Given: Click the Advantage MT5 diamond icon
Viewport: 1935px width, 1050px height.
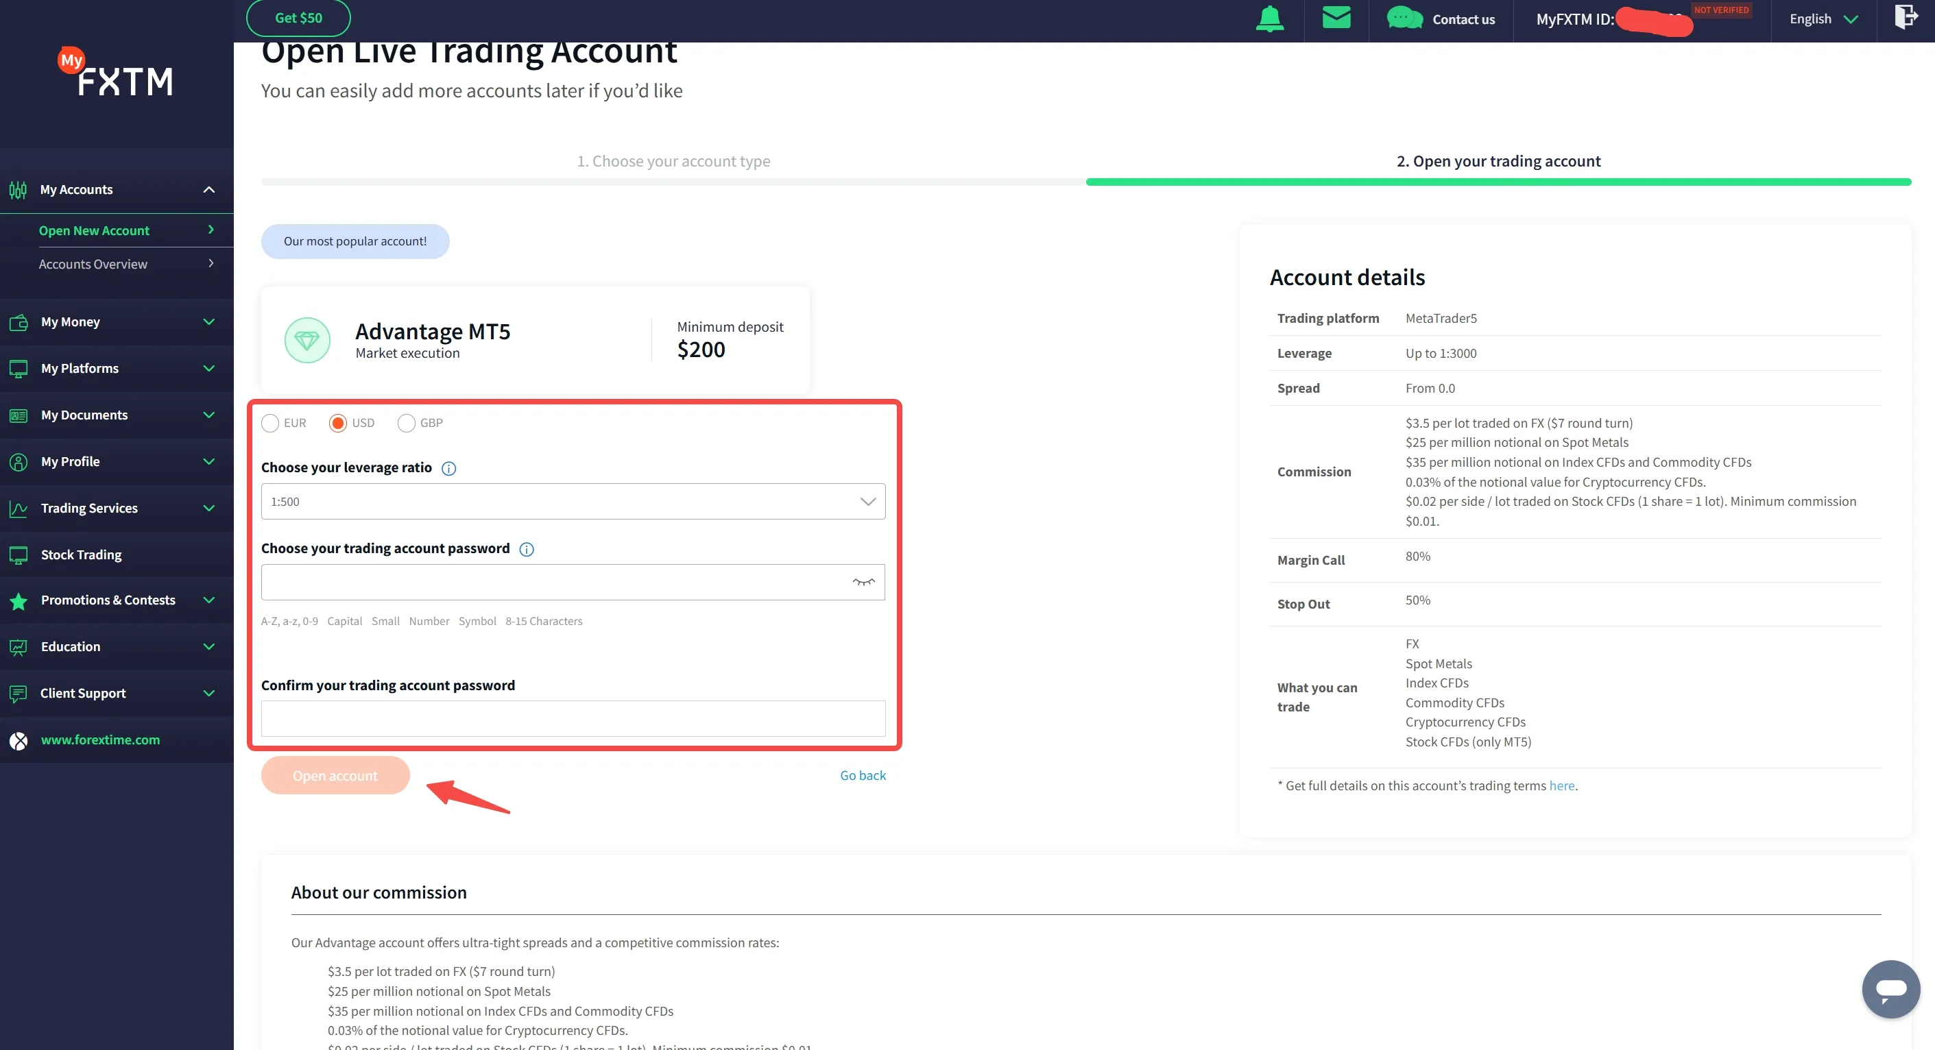Looking at the screenshot, I should [x=307, y=340].
